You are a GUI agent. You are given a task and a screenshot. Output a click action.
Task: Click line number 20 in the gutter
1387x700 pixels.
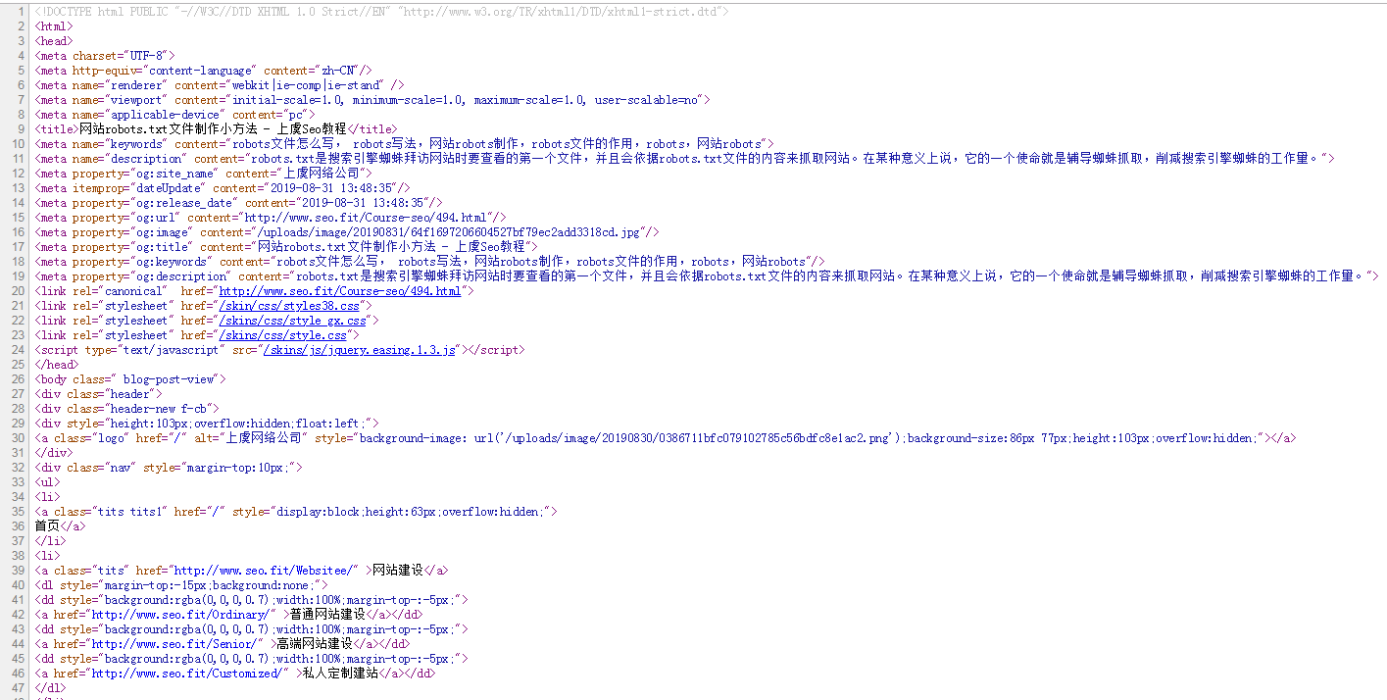(19, 291)
